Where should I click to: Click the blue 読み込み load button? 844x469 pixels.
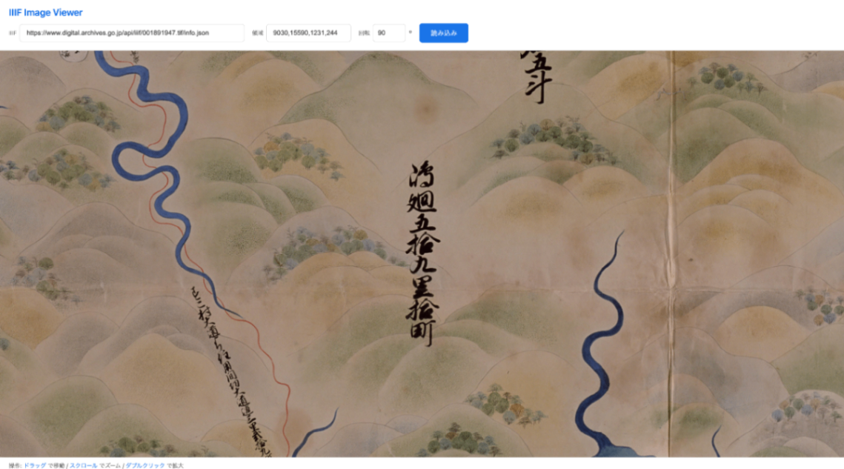(444, 33)
